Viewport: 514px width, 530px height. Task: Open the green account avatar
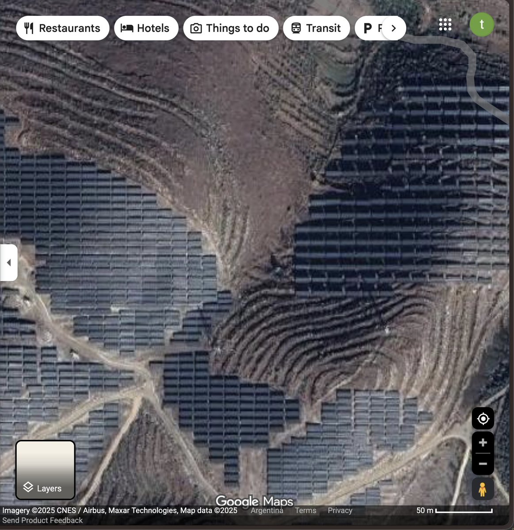click(482, 24)
